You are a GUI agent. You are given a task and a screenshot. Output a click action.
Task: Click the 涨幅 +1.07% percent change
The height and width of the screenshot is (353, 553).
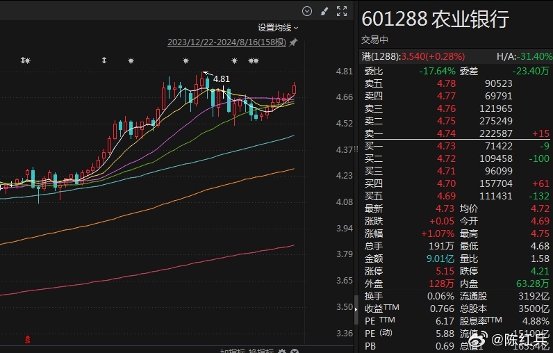click(x=438, y=233)
